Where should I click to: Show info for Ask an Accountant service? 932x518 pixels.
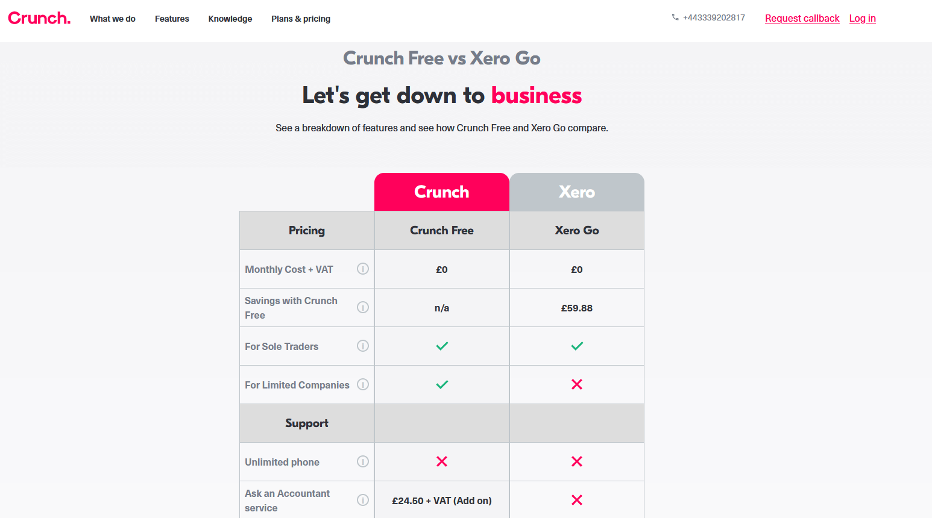pyautogui.click(x=363, y=500)
